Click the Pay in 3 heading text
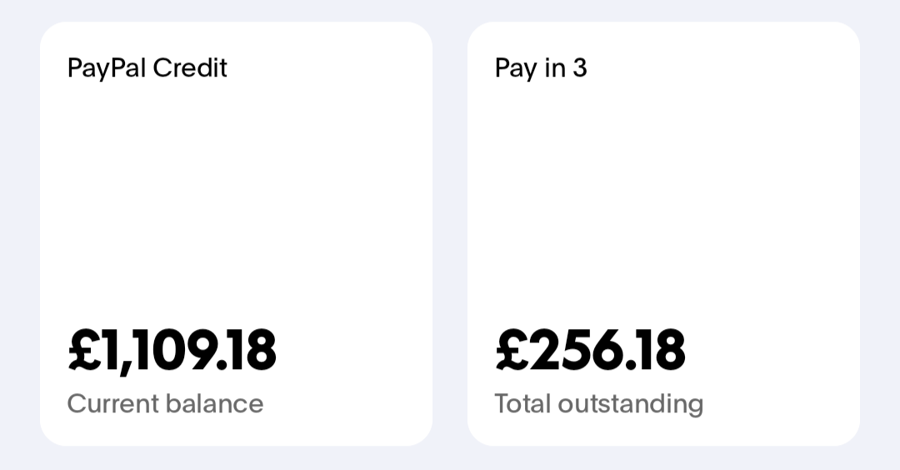Image resolution: width=900 pixels, height=470 pixels. [541, 67]
